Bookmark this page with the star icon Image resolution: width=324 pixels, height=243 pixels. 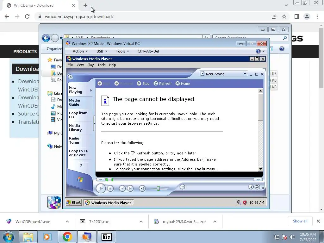click(x=284, y=16)
